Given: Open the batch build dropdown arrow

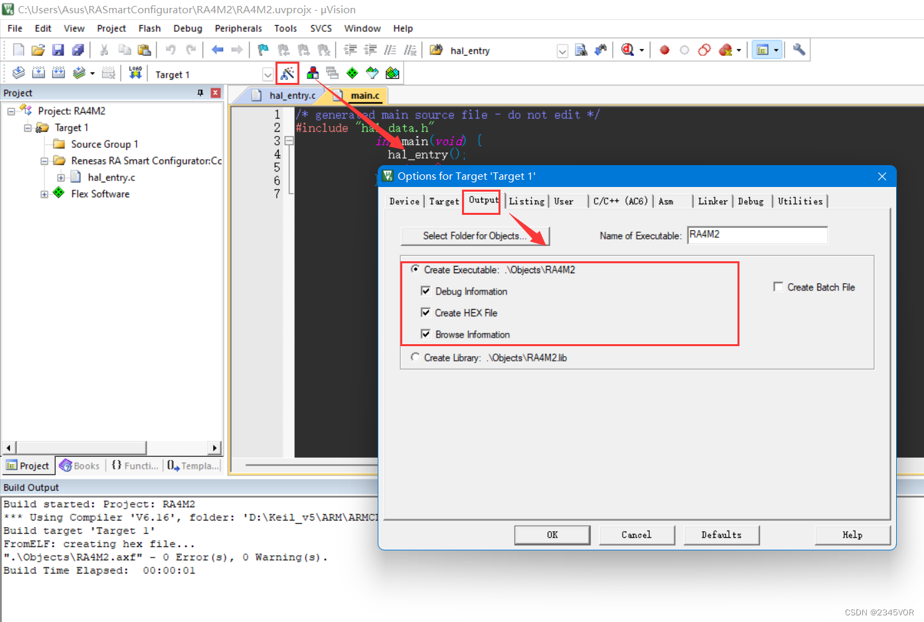Looking at the screenshot, I should coord(92,74).
